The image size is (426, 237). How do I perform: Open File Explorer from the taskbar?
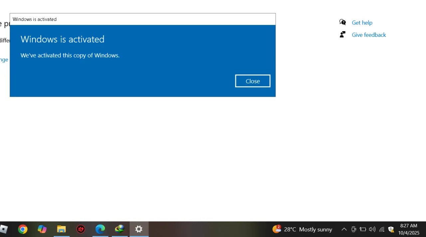(x=61, y=229)
